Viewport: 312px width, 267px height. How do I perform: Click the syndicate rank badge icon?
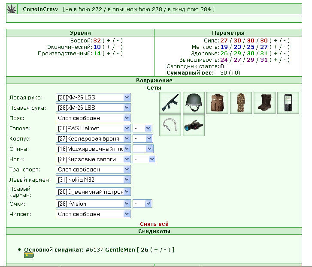(29, 255)
